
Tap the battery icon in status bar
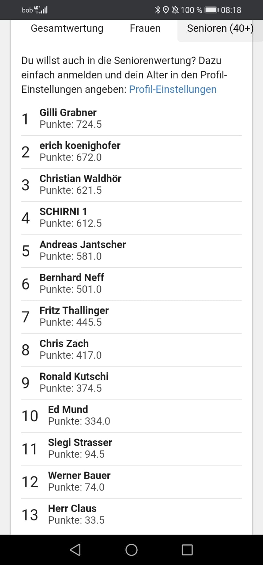point(212,10)
